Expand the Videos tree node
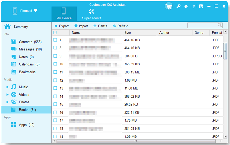 (7, 95)
